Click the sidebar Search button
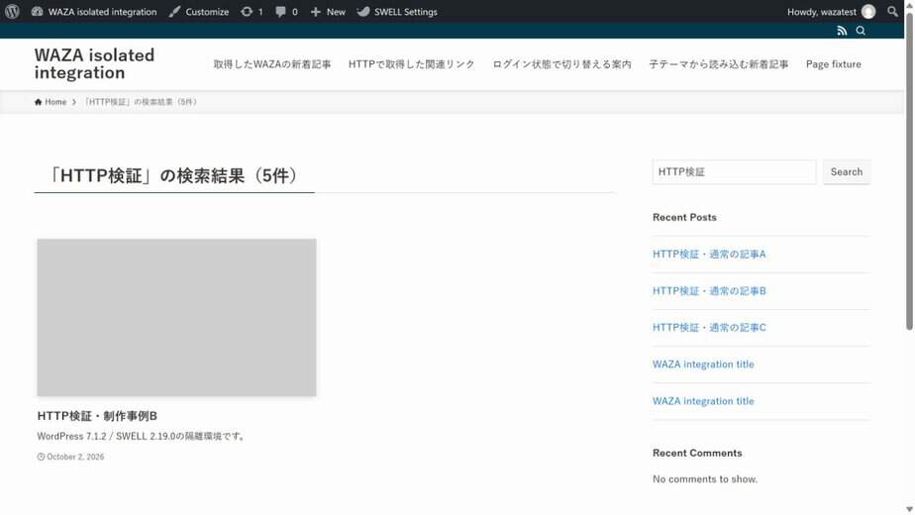The height and width of the screenshot is (515, 915). (x=846, y=171)
